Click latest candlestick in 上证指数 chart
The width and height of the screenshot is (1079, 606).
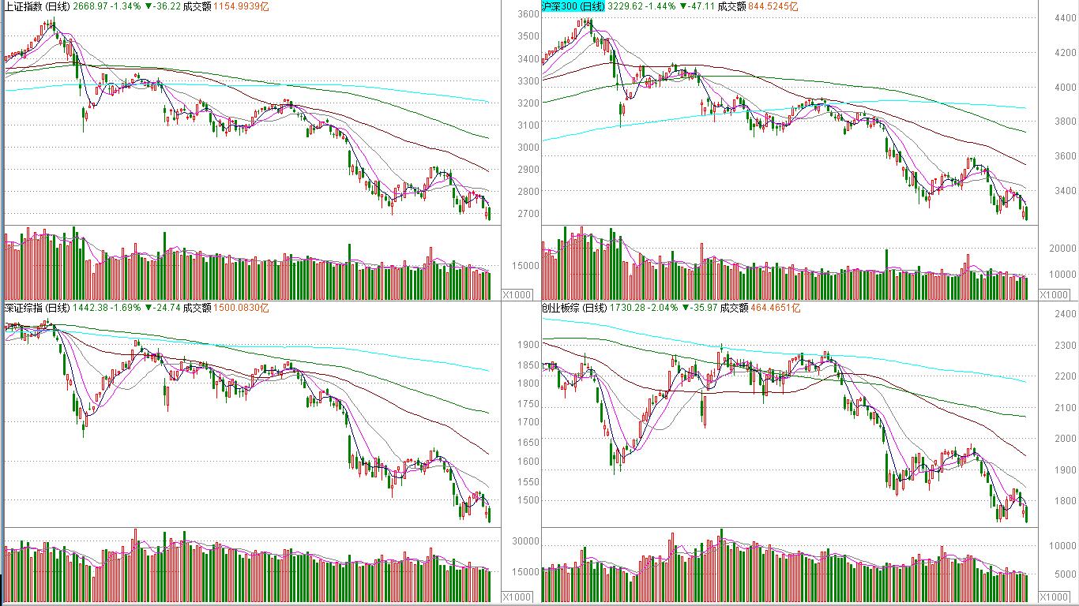tap(489, 213)
